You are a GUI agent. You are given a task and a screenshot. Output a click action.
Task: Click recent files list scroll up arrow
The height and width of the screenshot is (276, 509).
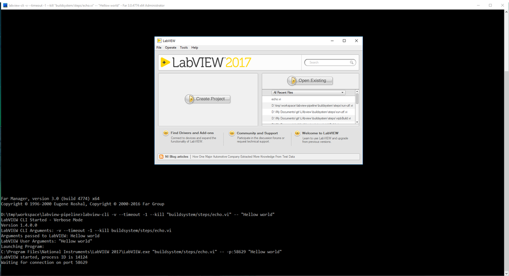tap(357, 91)
